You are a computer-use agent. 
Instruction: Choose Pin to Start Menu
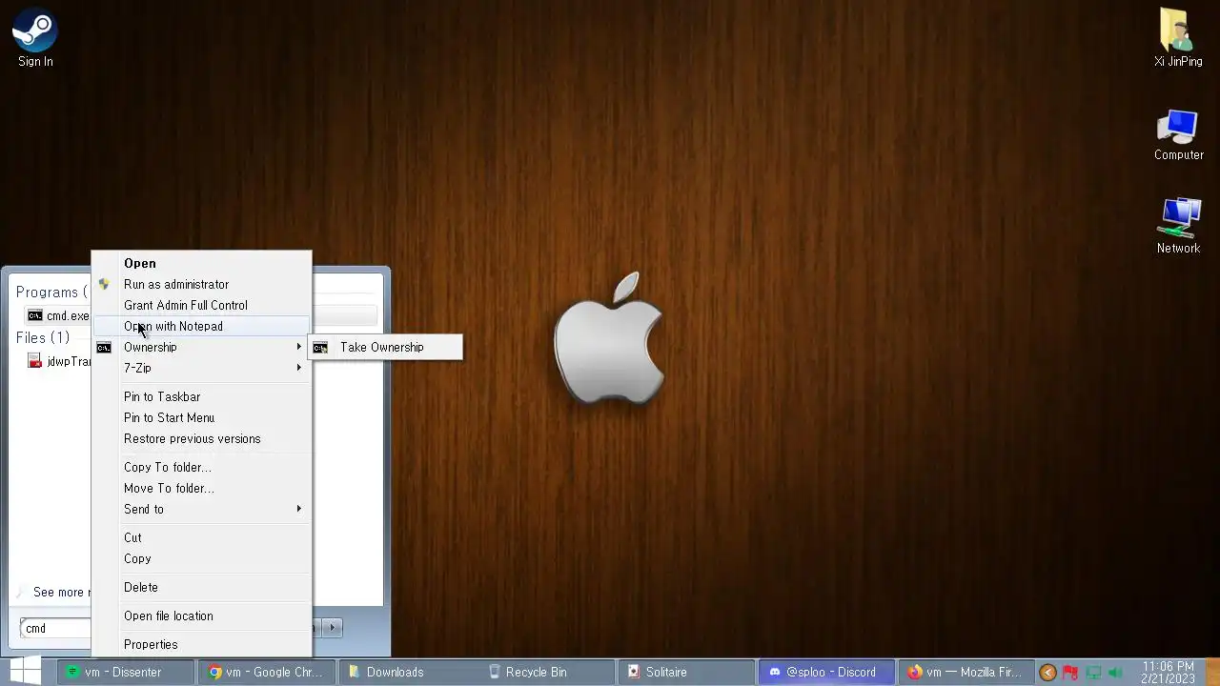(x=201, y=417)
